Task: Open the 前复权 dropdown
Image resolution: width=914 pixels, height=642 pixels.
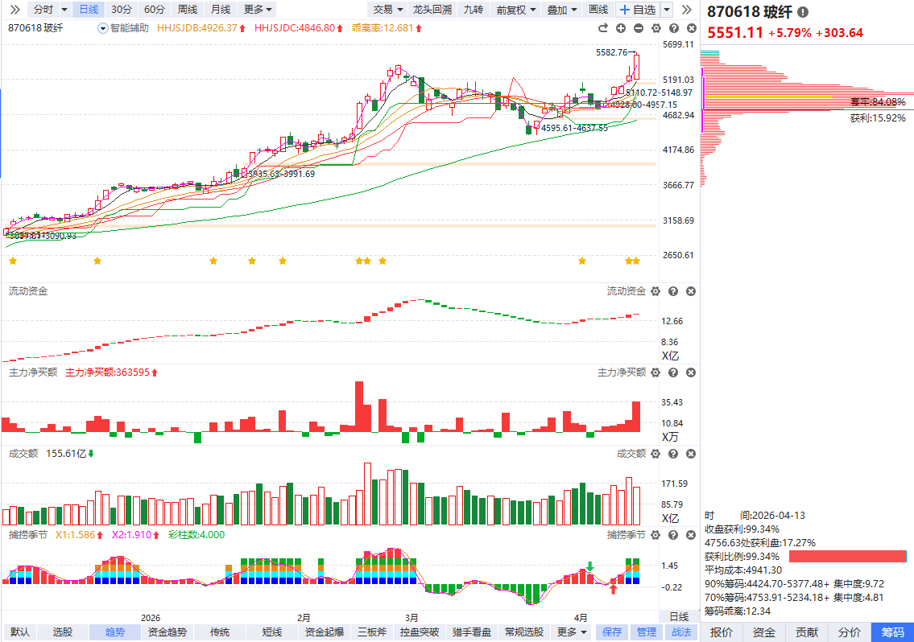Action: [515, 10]
